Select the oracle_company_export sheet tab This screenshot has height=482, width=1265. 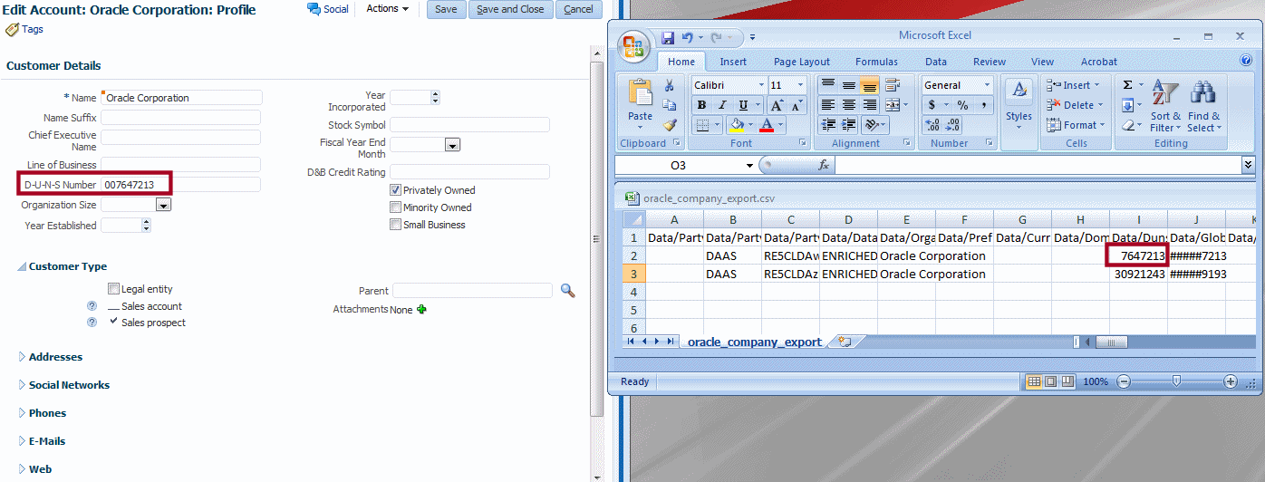(x=754, y=342)
